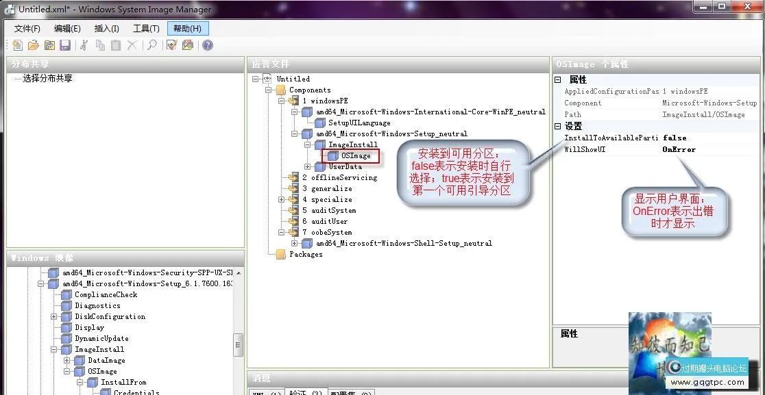Open an existing answer file

33,44
